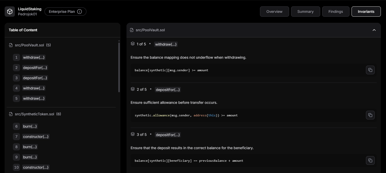Click the LiquidStaking project name

pos(30,9)
